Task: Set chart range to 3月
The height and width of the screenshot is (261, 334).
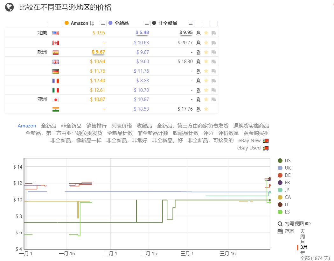Action: pos(304,247)
